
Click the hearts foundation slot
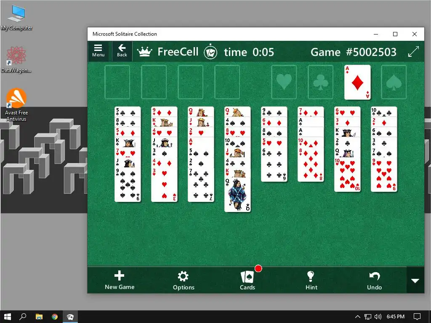point(284,82)
